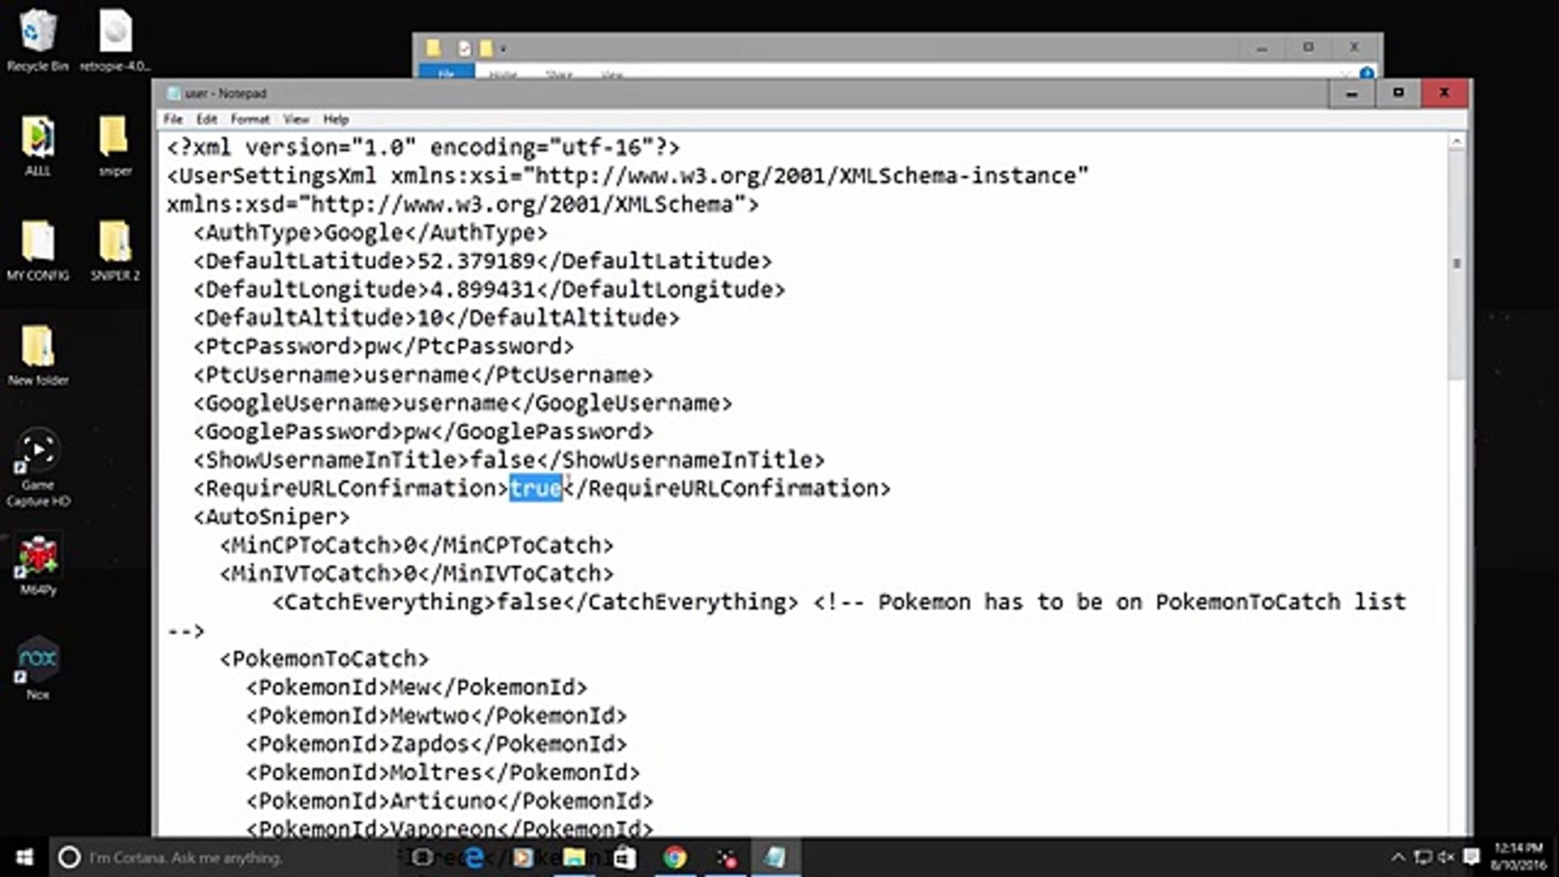
Task: Expand the File Explorer quick access toolbar dropdown
Action: [503, 49]
